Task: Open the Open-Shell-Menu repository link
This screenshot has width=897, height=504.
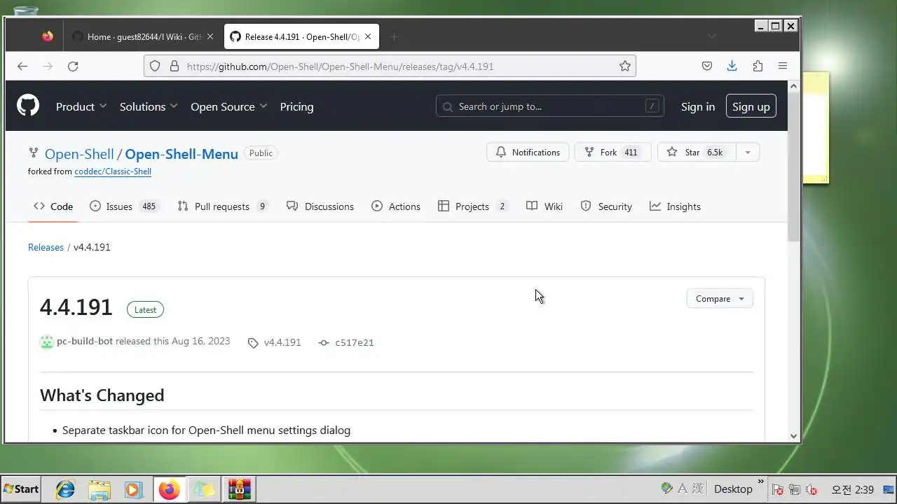Action: tap(182, 154)
